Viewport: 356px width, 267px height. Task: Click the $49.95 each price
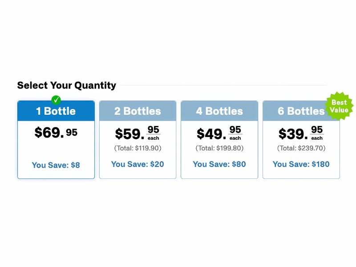219,133
